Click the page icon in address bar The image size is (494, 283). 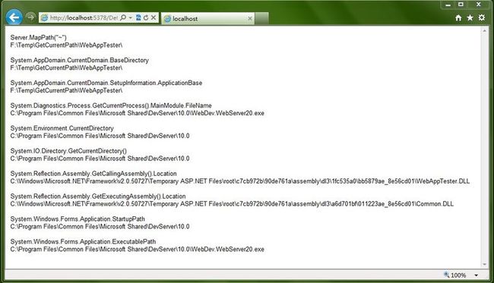pyautogui.click(x=44, y=18)
